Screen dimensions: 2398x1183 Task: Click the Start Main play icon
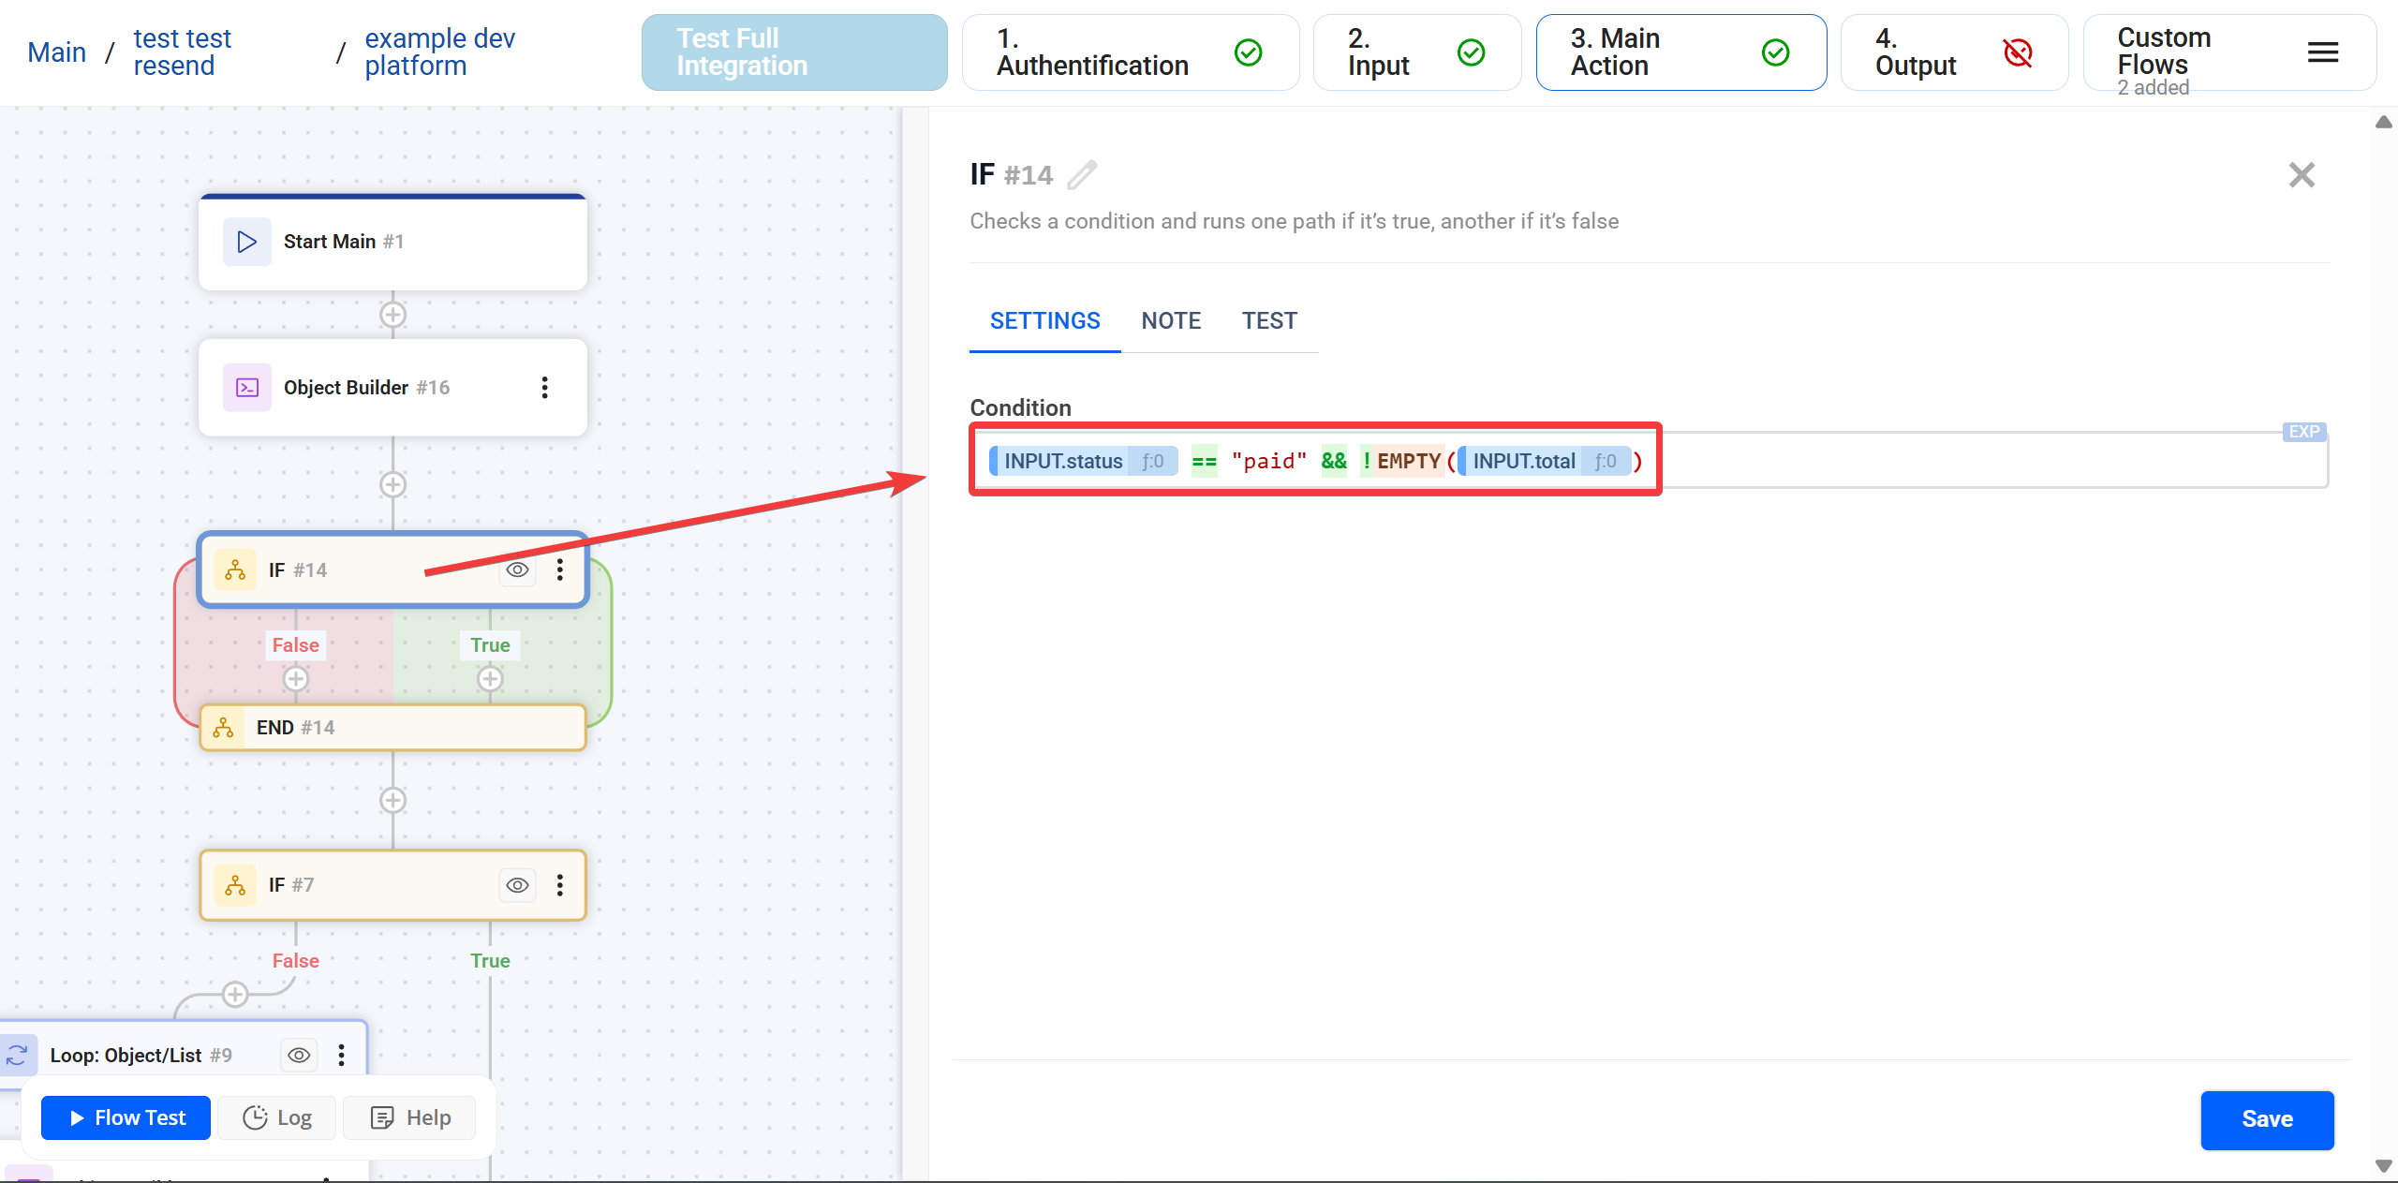(x=246, y=242)
